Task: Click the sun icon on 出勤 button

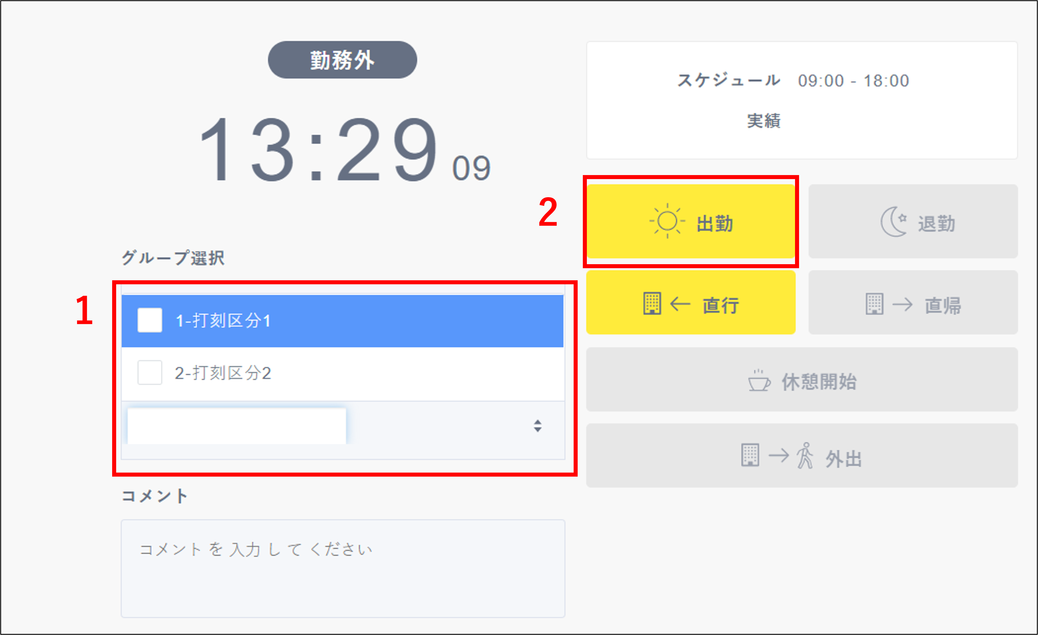Action: [667, 221]
